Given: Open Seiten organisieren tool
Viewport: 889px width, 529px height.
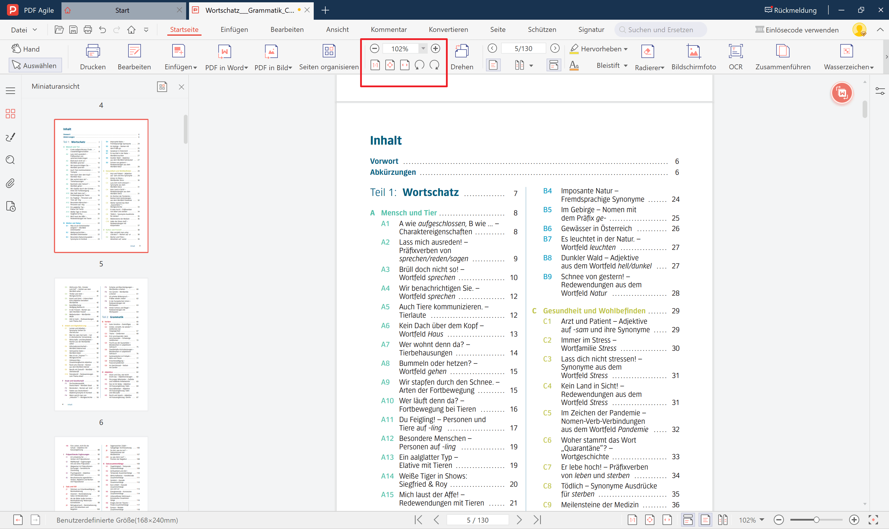Looking at the screenshot, I should (x=329, y=57).
